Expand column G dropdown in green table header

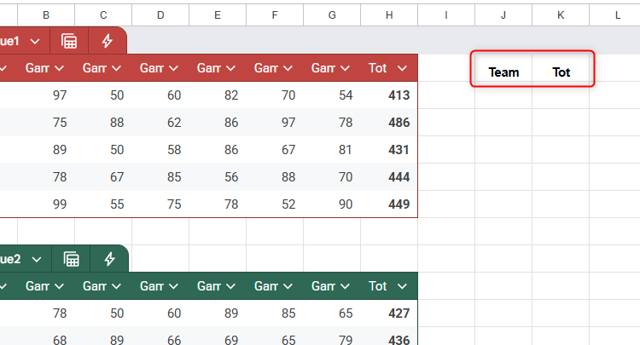coord(345,286)
